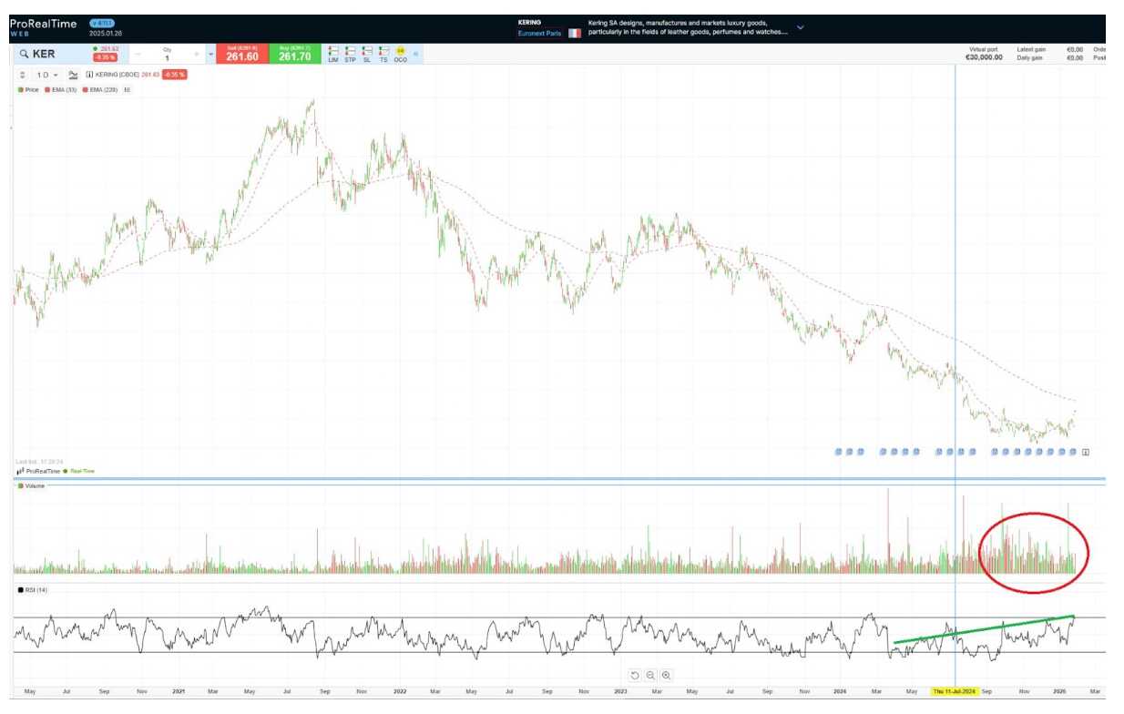Select the STP stop order icon

(350, 53)
